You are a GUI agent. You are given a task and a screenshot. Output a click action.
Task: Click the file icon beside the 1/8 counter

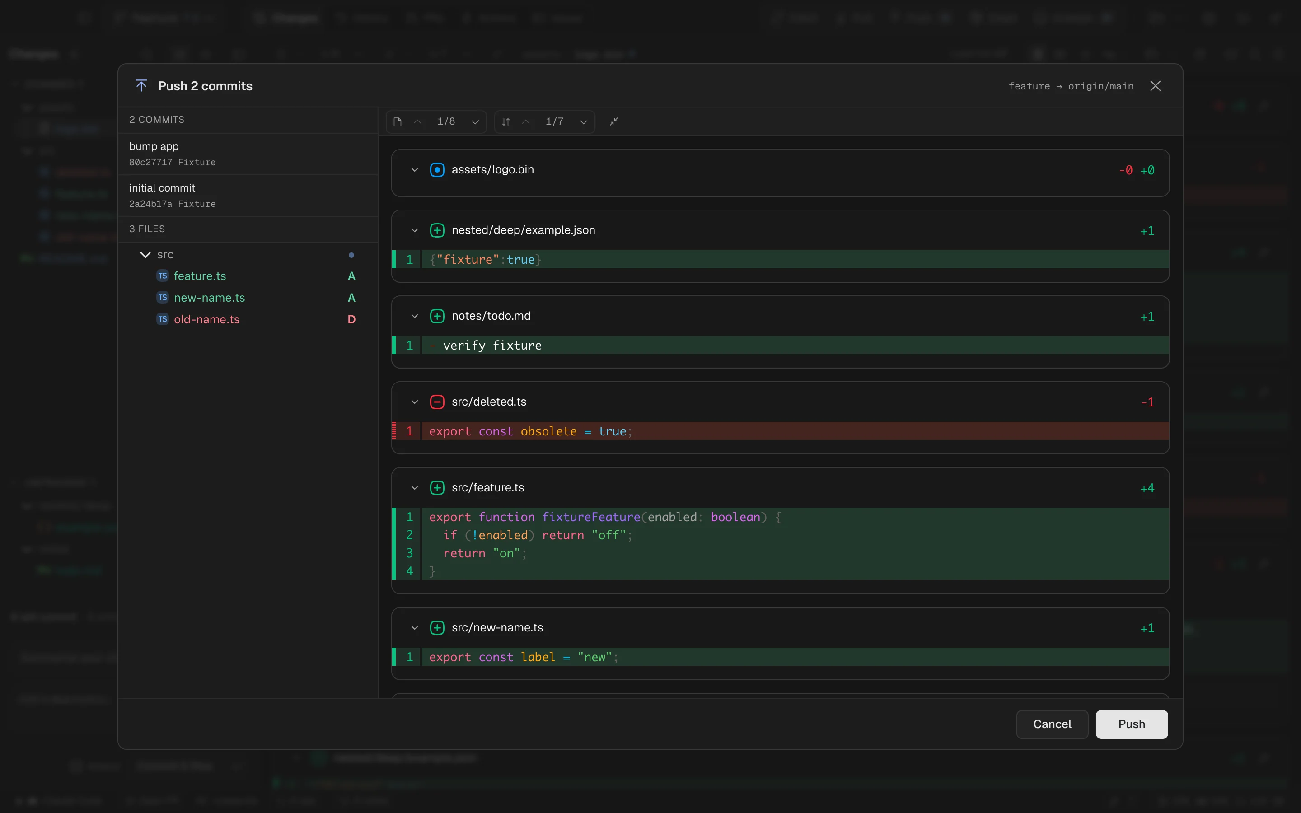pyautogui.click(x=397, y=122)
